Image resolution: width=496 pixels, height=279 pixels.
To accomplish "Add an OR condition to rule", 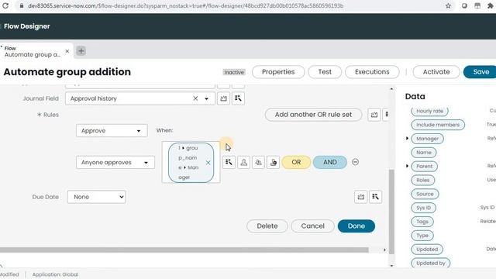I will point(296,162).
